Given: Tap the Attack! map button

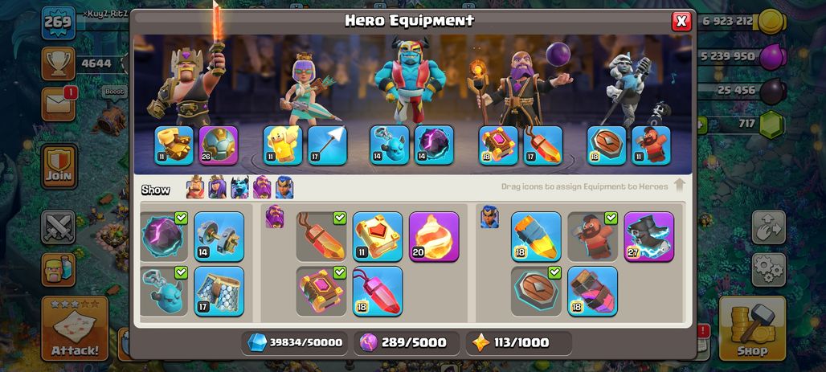Looking at the screenshot, I should pos(75,328).
